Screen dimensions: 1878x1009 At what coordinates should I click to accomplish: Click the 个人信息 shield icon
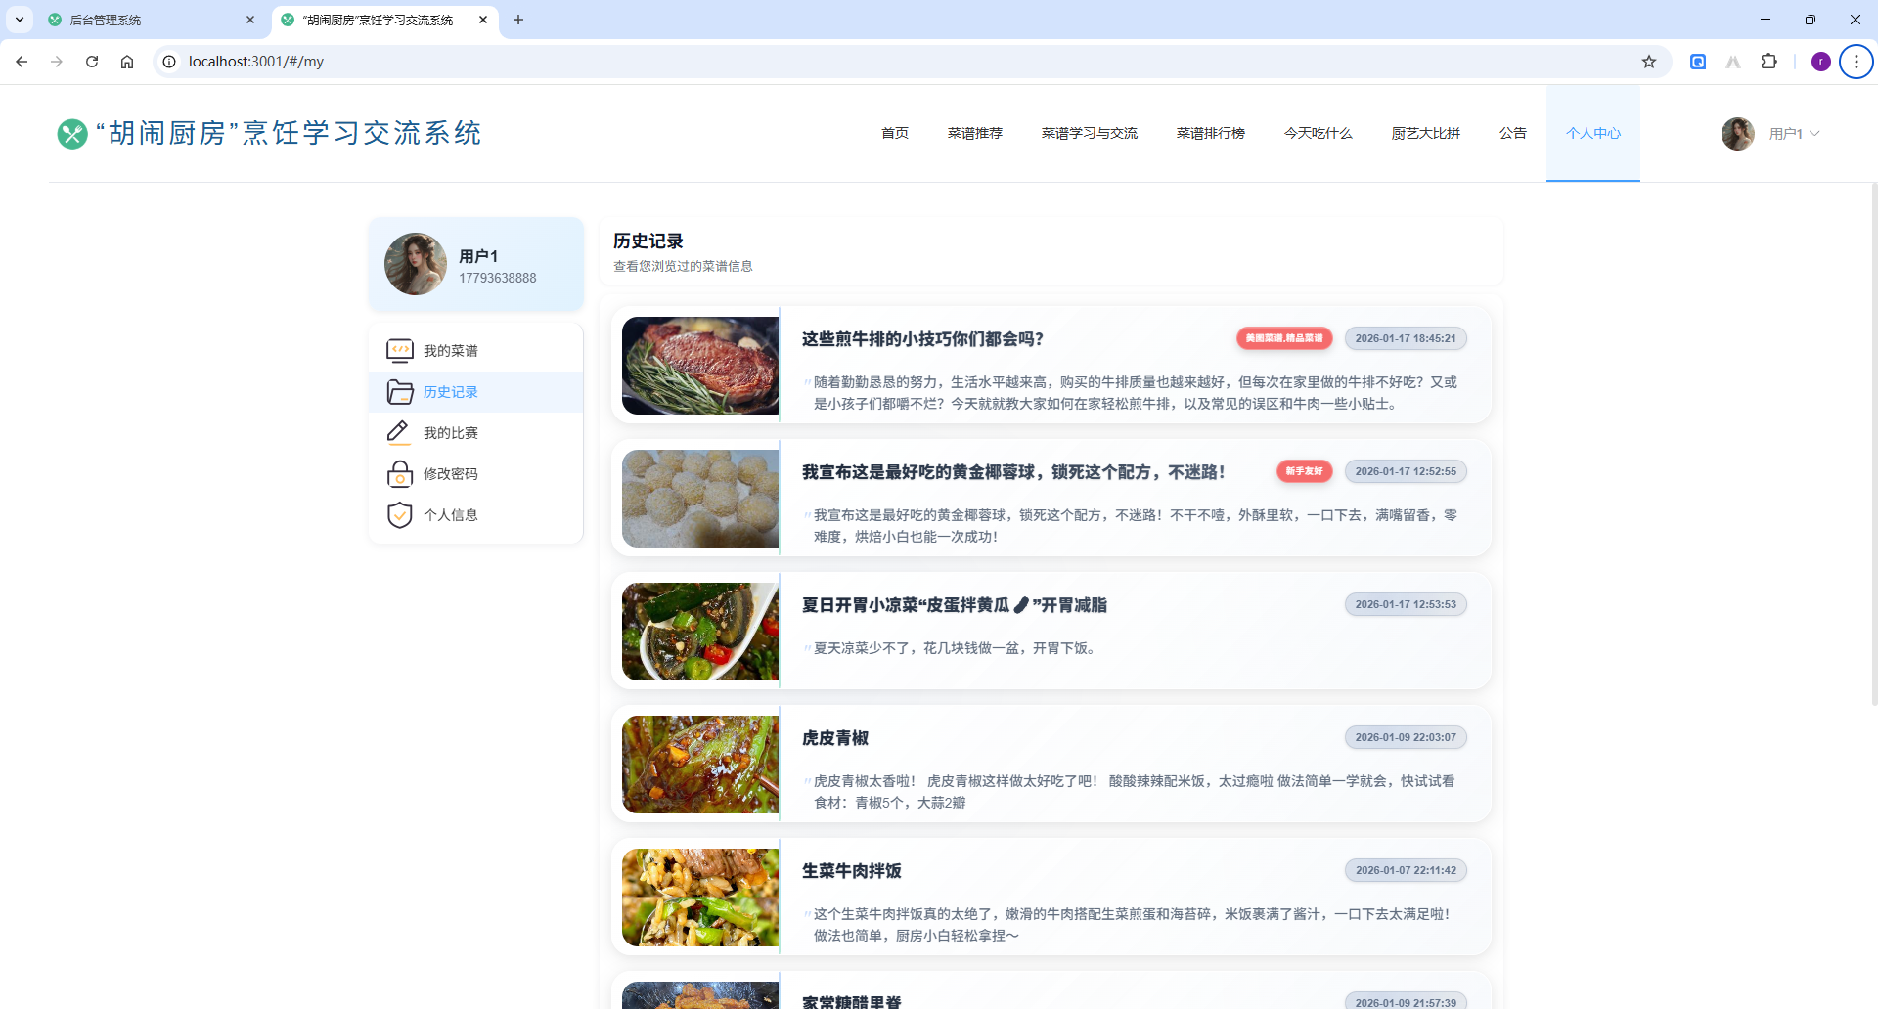tap(399, 515)
